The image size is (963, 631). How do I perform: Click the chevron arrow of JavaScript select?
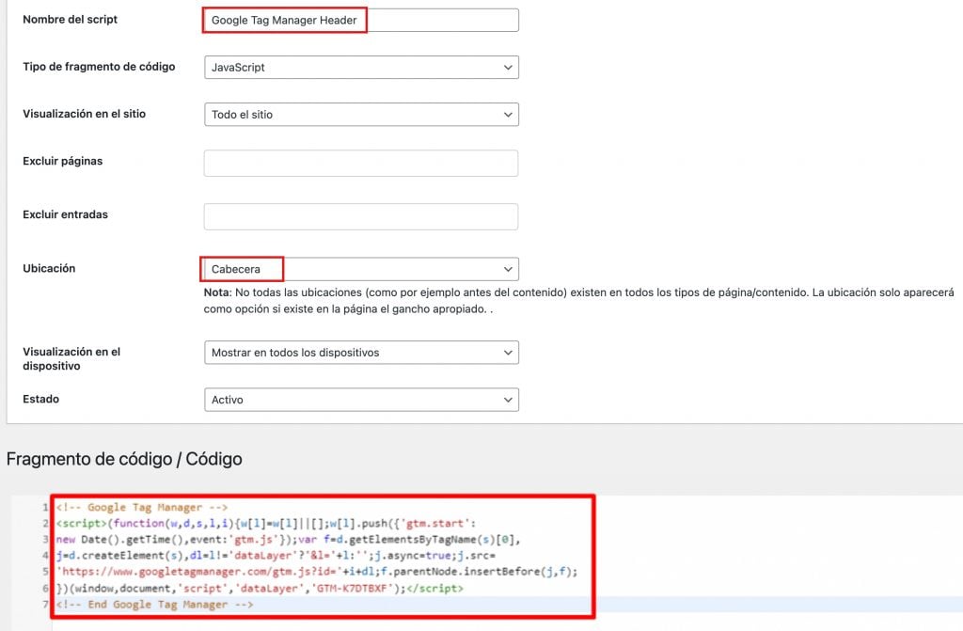508,68
